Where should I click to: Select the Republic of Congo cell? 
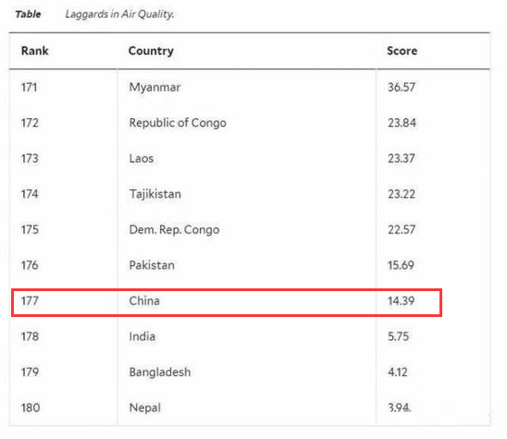(x=178, y=123)
